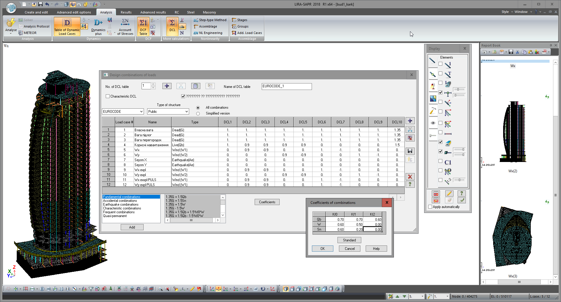Click the Standard coefficients button
The image size is (561, 302).
point(349,240)
